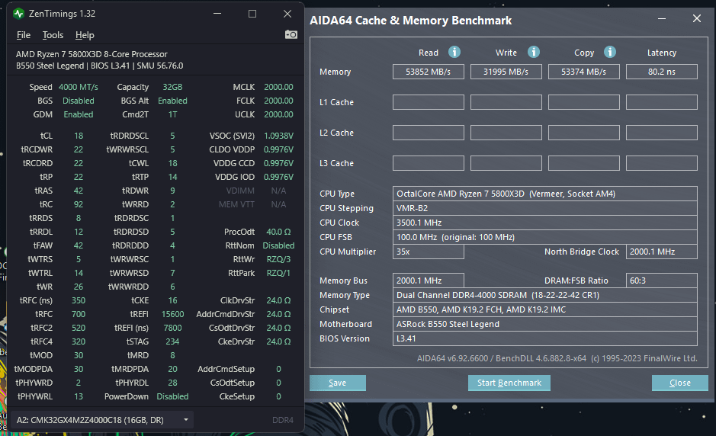716x436 pixels.
Task: Click the ProcOdt value 40.0 Ω
Action: pos(278,232)
